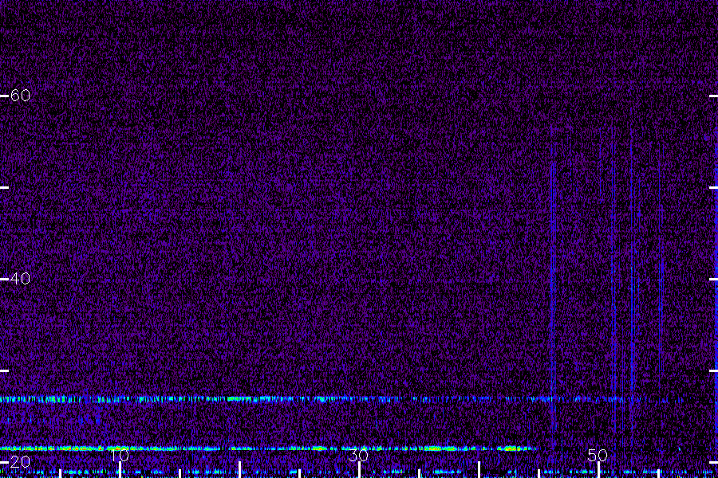Click the "30" horizontal axis label
Screen dimensions: 718x478
pos(358,455)
